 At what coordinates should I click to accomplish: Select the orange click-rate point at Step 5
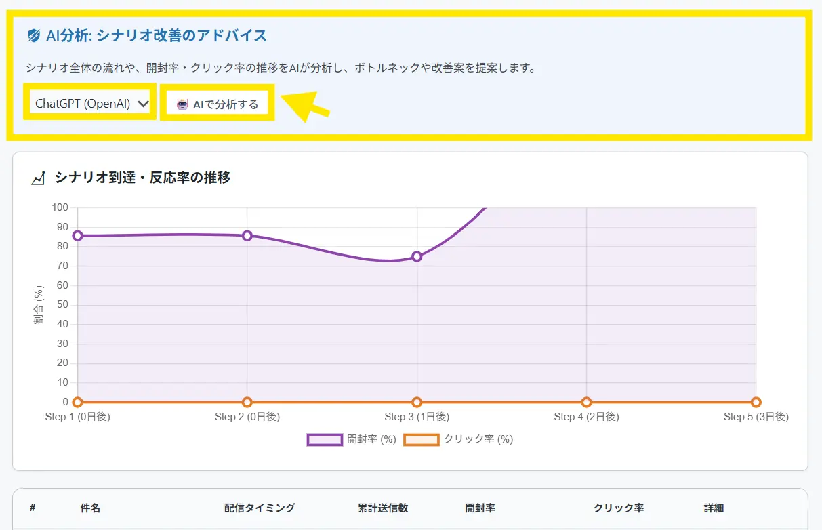coord(756,402)
